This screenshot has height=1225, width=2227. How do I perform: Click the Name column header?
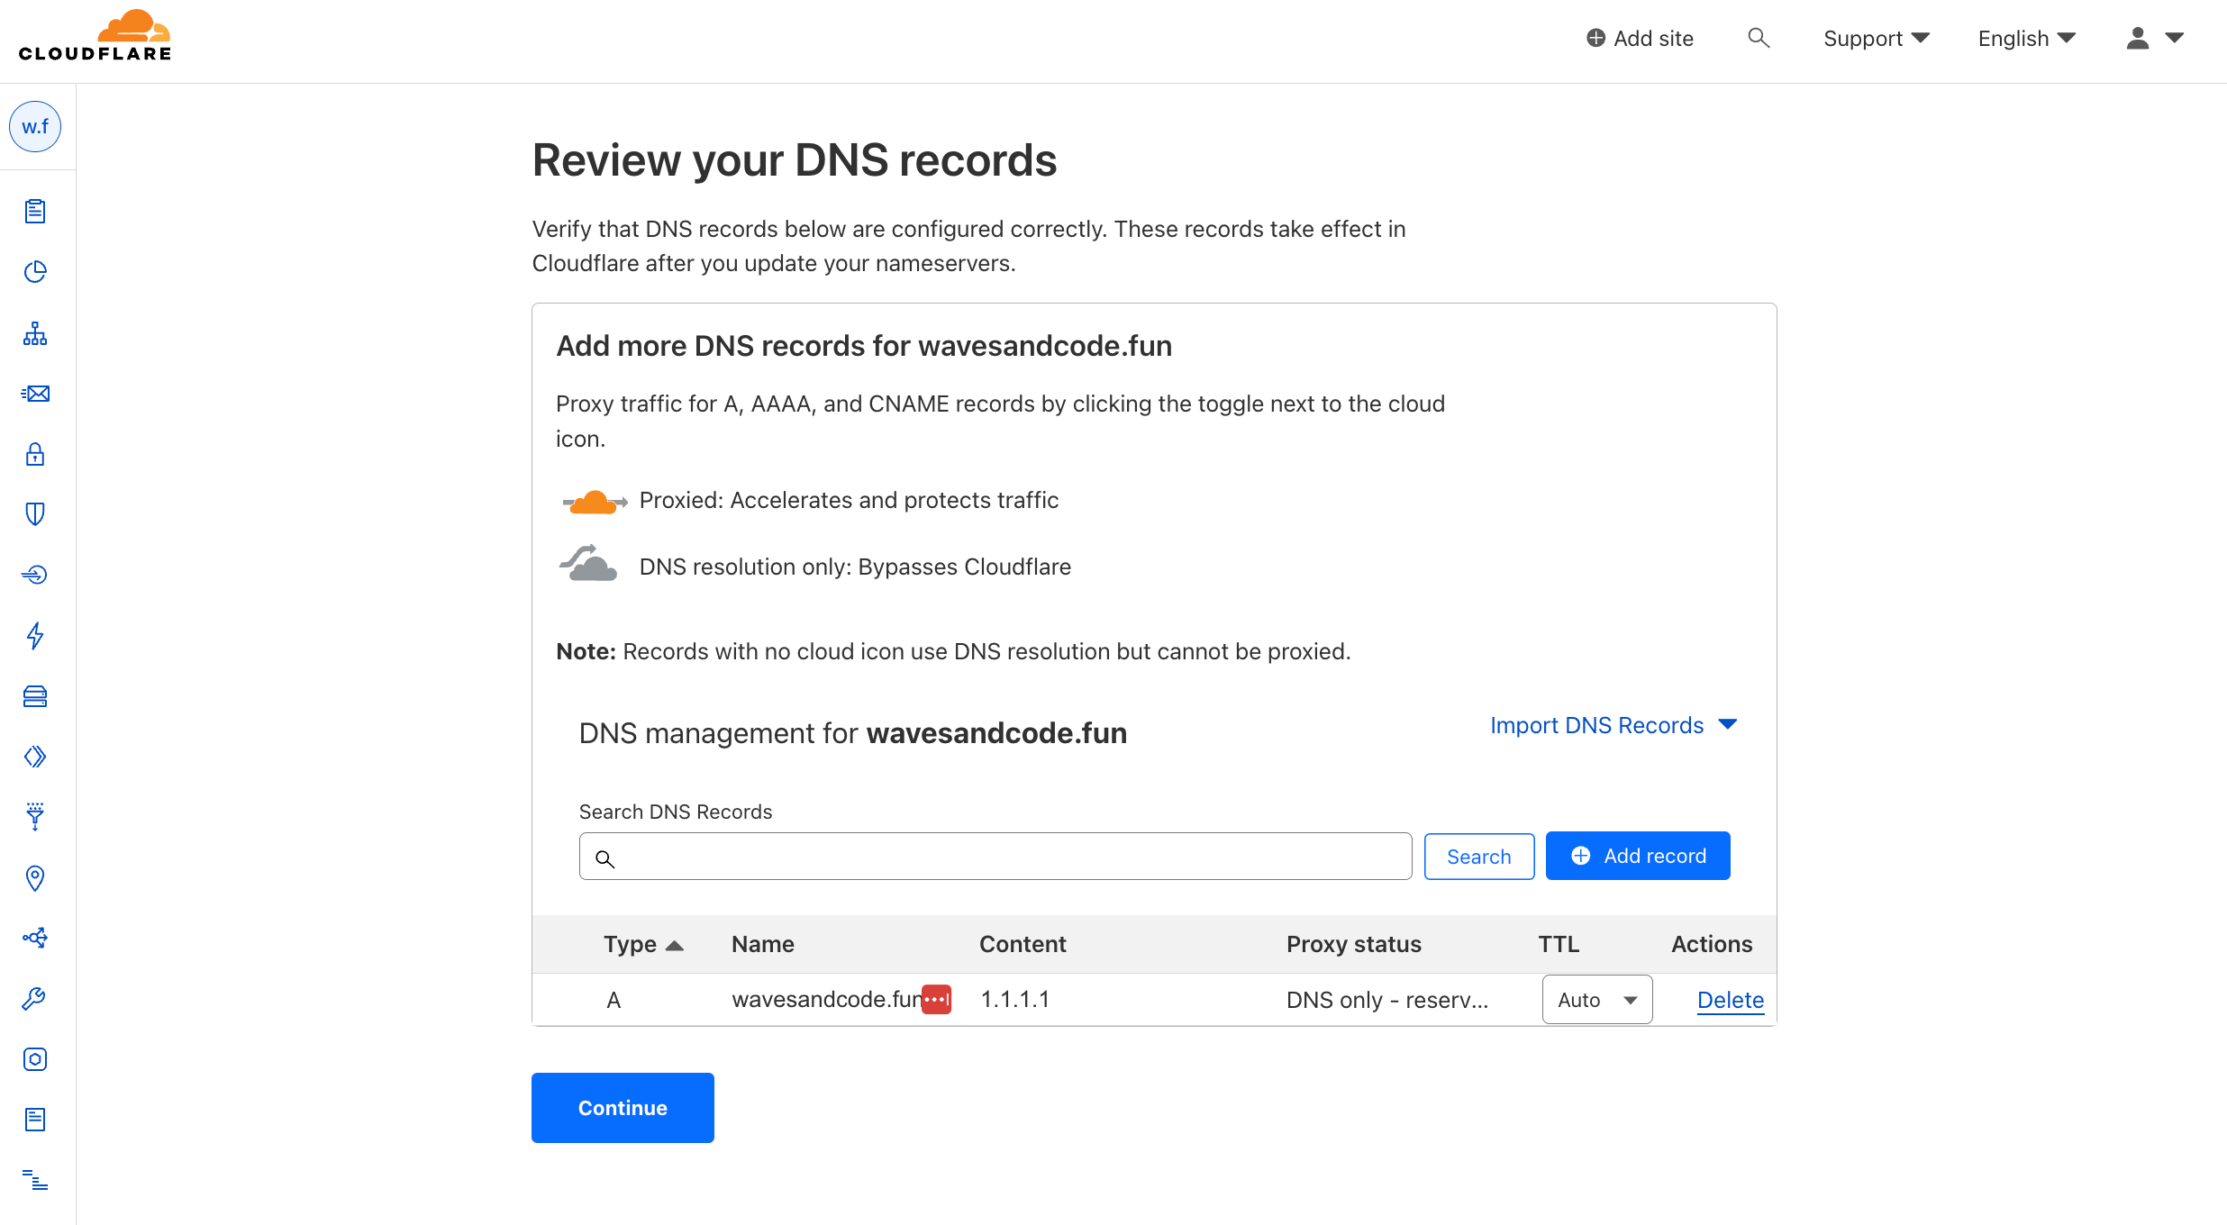pyautogui.click(x=763, y=944)
